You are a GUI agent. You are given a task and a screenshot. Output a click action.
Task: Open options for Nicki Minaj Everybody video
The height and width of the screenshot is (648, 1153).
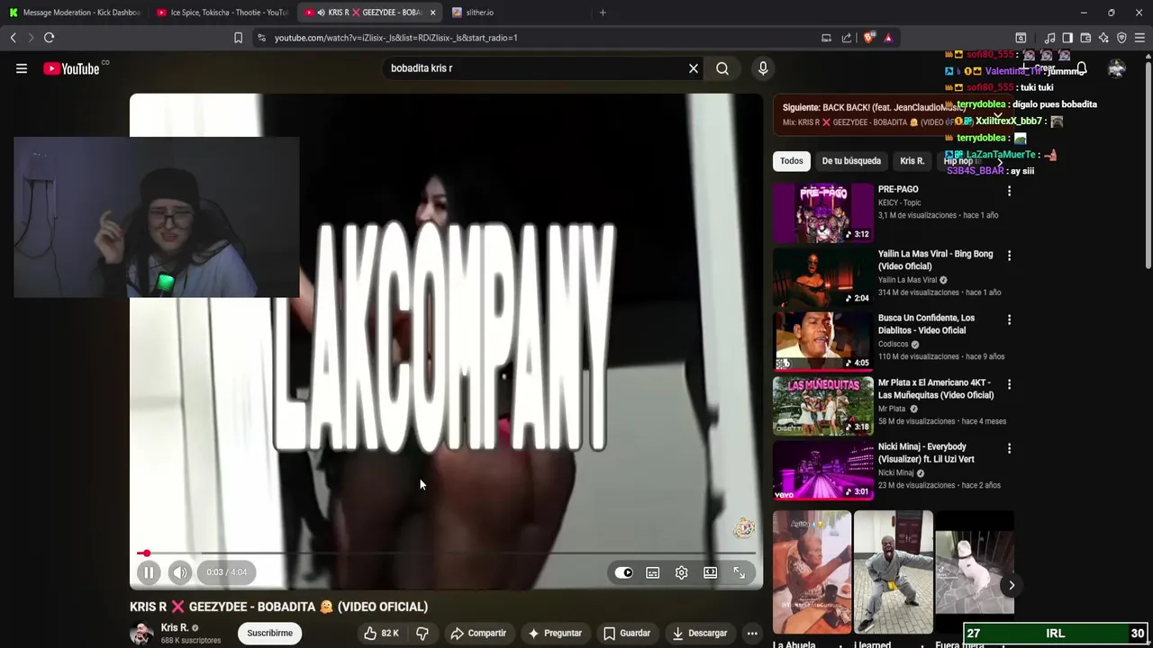1009,448
